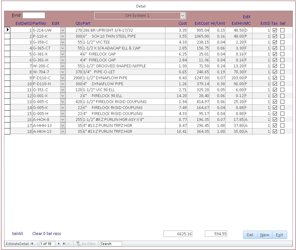Click the Exit button
Viewport: 296px width, 250px height.
[x=279, y=235]
